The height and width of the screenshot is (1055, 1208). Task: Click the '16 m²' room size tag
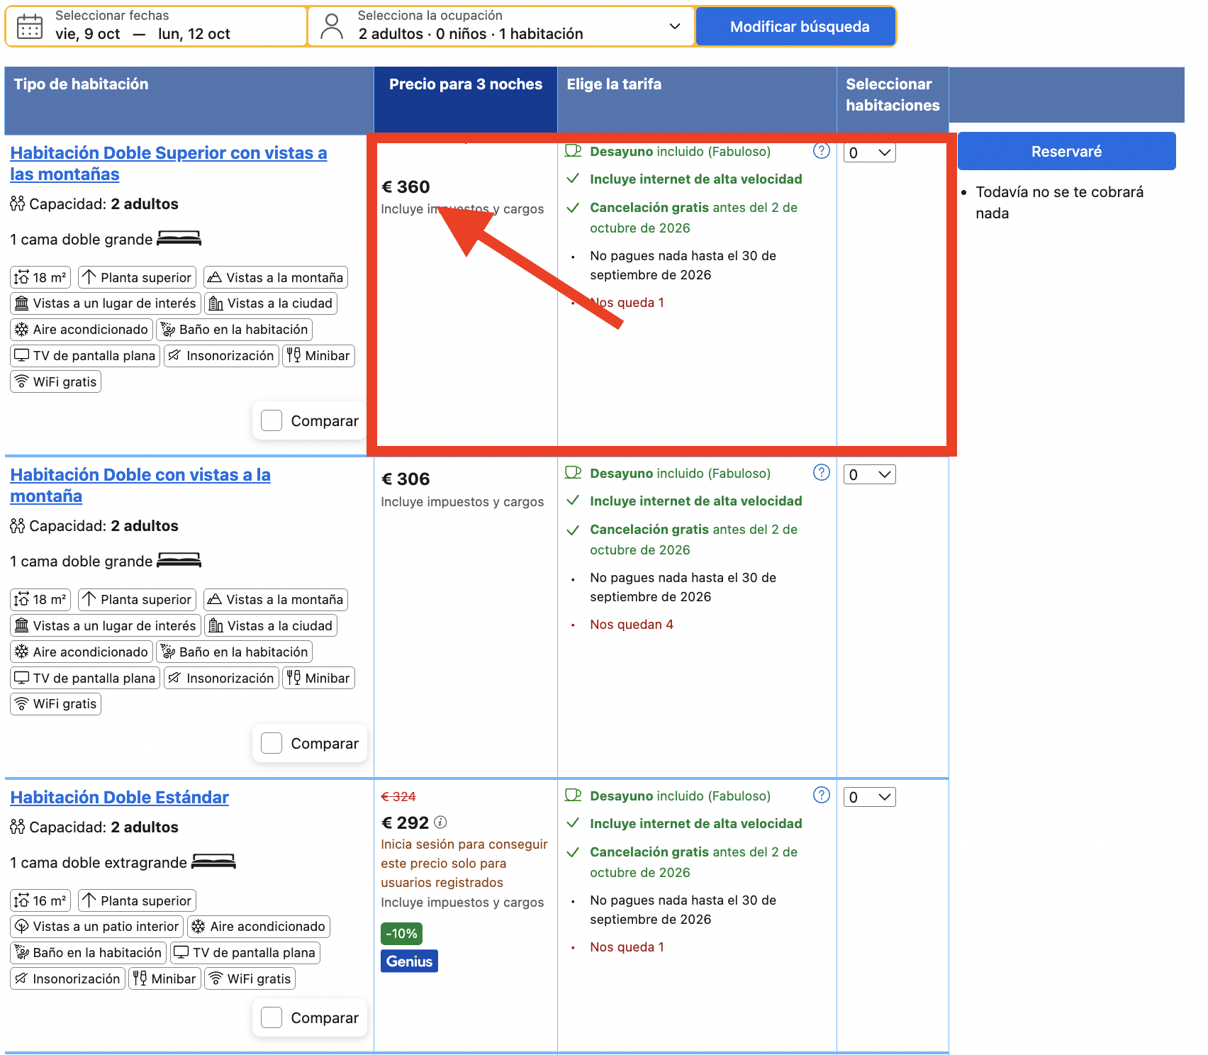[x=40, y=900]
